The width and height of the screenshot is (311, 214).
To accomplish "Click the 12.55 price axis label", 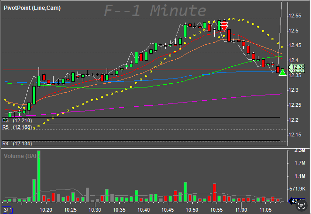I will tap(295, 16).
